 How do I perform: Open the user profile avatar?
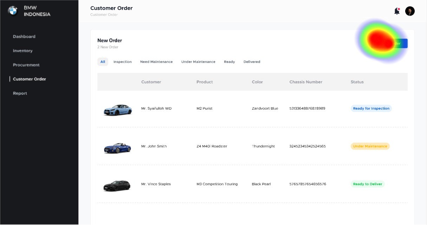click(x=410, y=11)
